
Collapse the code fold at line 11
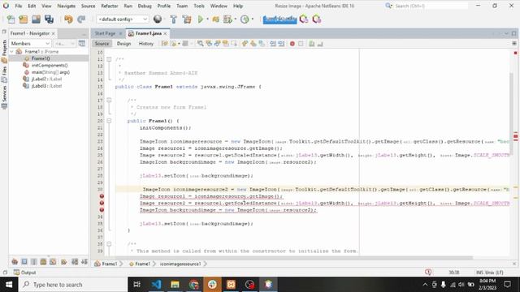(x=109, y=59)
